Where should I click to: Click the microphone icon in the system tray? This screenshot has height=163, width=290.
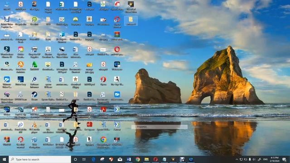tap(250, 159)
